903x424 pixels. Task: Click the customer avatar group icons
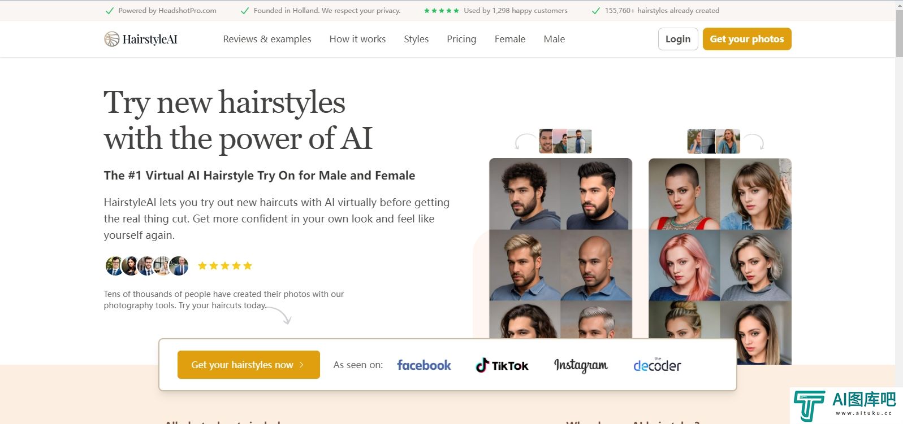[x=147, y=265]
